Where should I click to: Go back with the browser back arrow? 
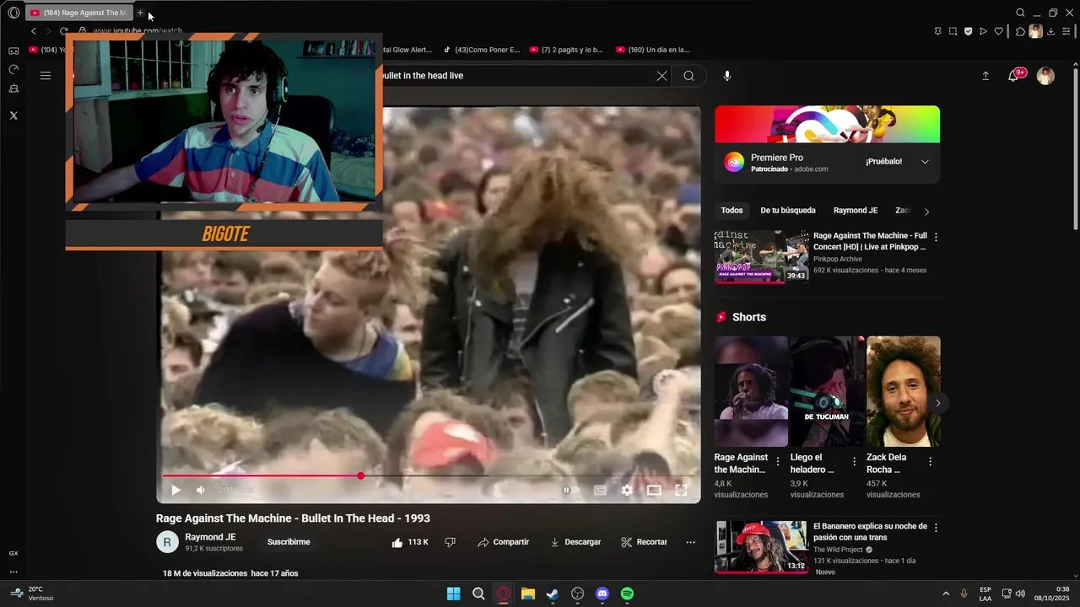(34, 31)
